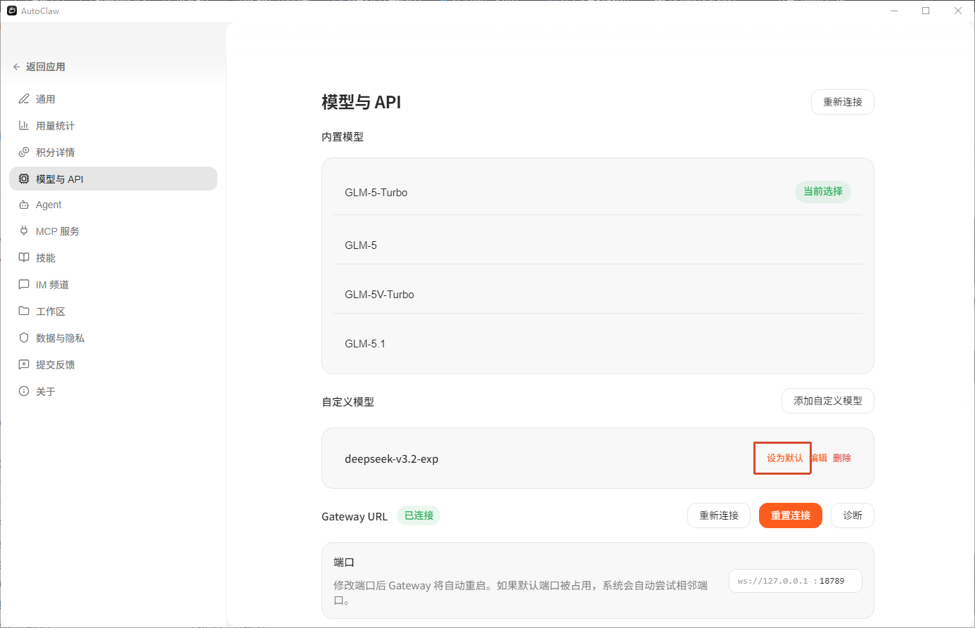This screenshot has height=628, width=975.
Task: Click the points icon for 积分详情
Action: coord(24,153)
